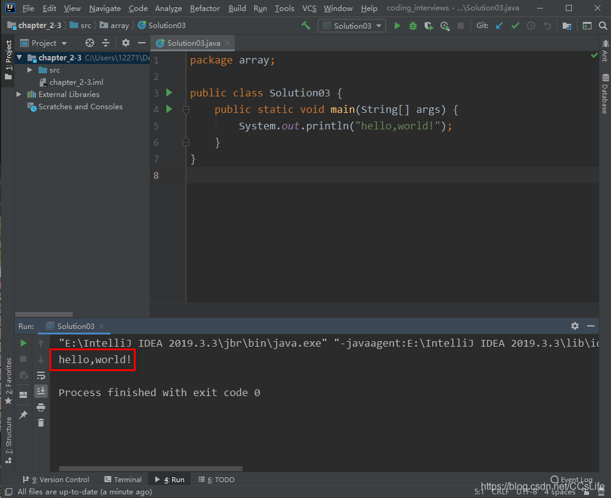Collapse all nodes in the Project panel

pos(106,43)
